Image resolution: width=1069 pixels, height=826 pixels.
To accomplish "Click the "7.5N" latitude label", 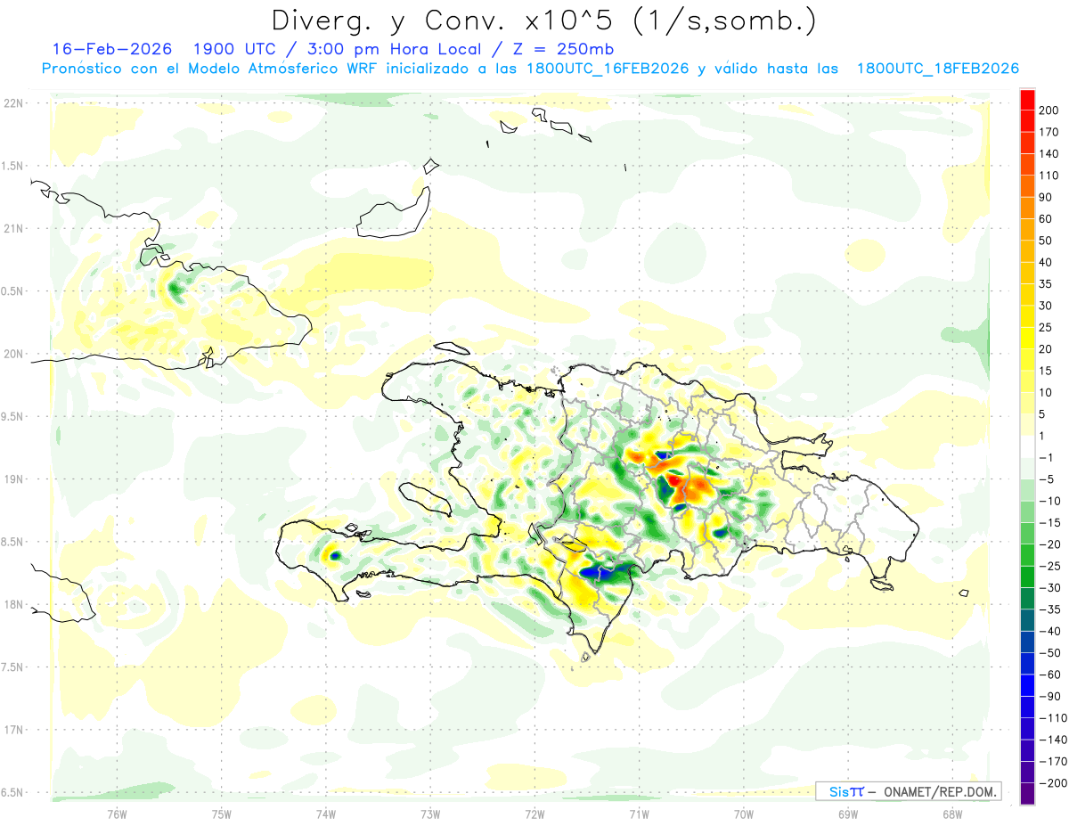I will tap(12, 667).
